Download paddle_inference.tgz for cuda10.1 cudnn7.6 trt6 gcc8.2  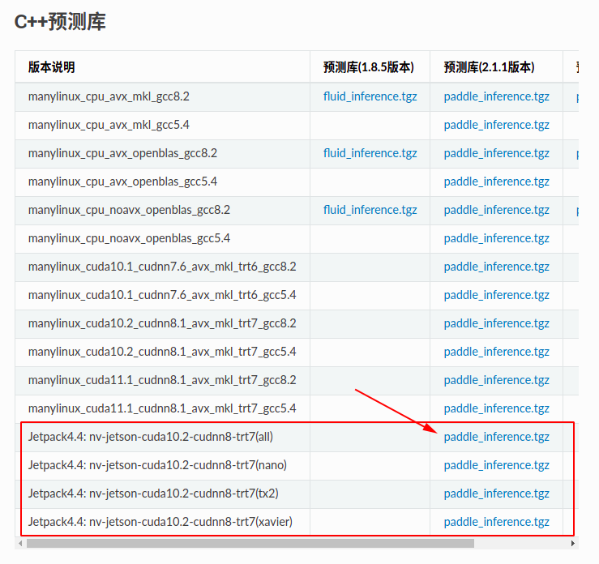pyautogui.click(x=496, y=267)
